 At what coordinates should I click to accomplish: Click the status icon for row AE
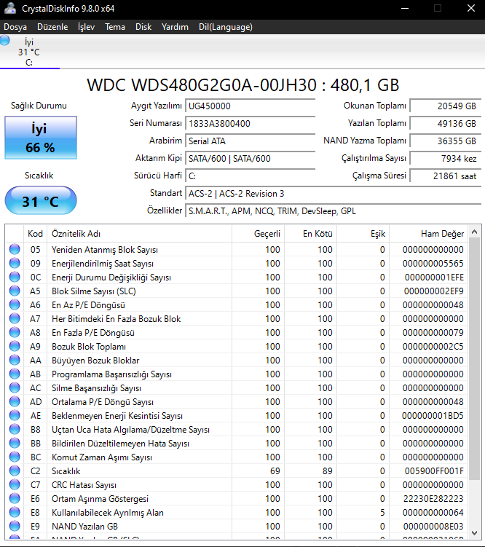15,415
